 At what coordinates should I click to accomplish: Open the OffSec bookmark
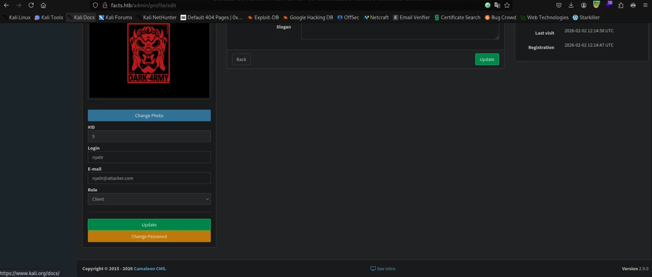tap(348, 18)
